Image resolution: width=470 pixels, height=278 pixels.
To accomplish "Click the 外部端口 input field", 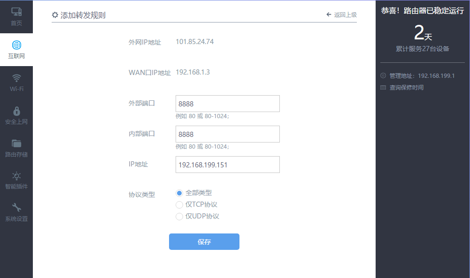I will 227,103.
